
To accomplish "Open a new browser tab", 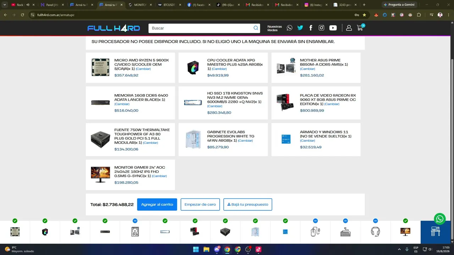I will point(364,5).
